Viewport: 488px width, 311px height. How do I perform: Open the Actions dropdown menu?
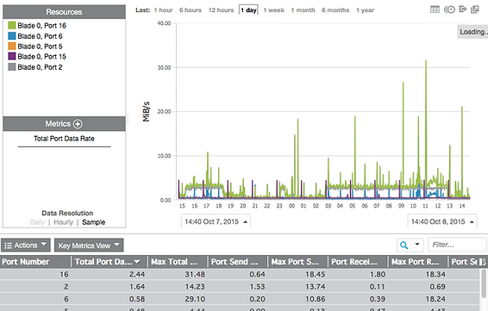(x=26, y=245)
